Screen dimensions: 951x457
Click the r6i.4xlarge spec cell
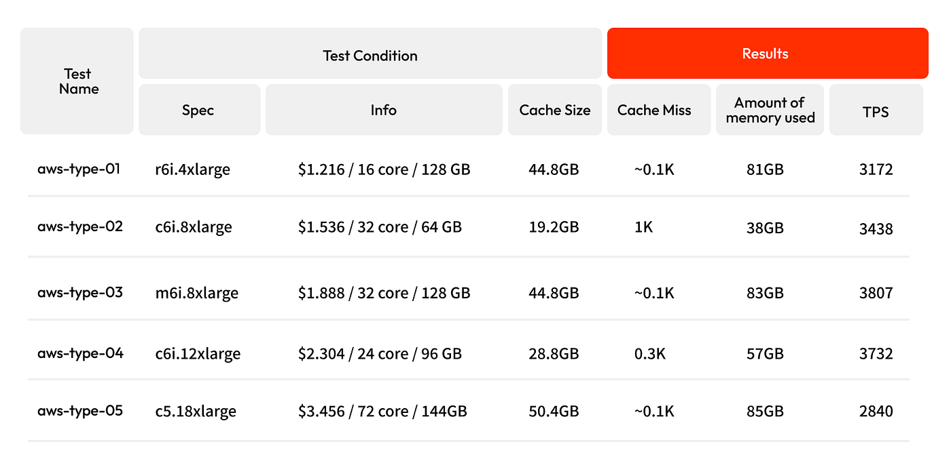pyautogui.click(x=192, y=170)
